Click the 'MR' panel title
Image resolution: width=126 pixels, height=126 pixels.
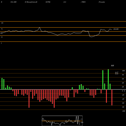point(112,66)
